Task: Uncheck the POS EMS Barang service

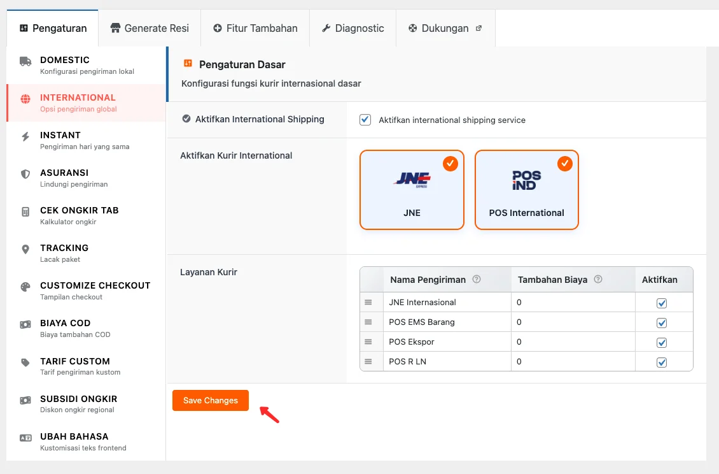Action: pos(662,322)
